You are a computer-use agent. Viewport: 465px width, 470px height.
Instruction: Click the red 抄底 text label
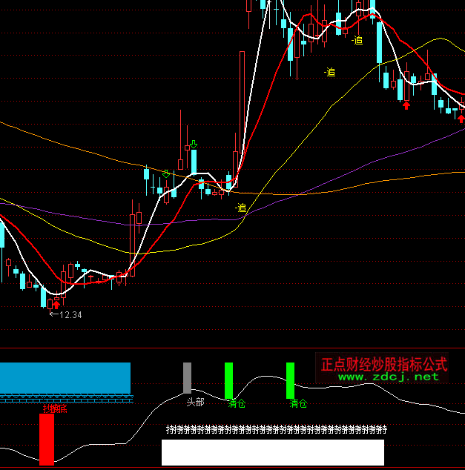(x=54, y=408)
